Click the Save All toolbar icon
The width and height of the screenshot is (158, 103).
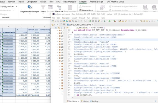click(x=61, y=21)
